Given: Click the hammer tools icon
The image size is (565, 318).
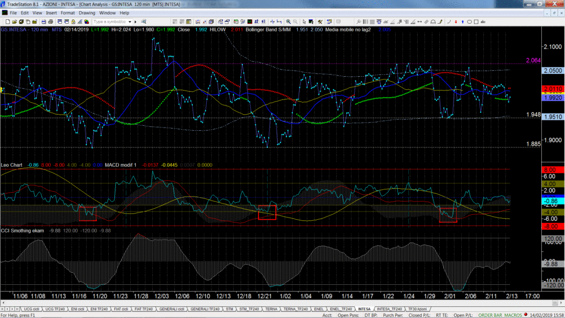Looking at the screenshot, I should [x=320, y=22].
